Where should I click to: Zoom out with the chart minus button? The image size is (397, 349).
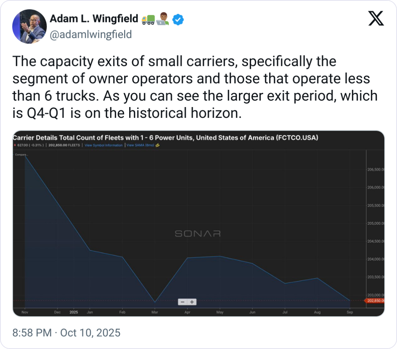coord(183,302)
